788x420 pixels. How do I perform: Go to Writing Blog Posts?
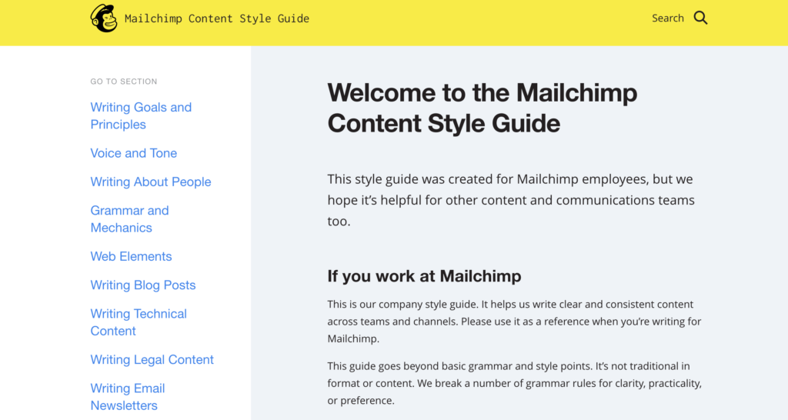pyautogui.click(x=142, y=285)
